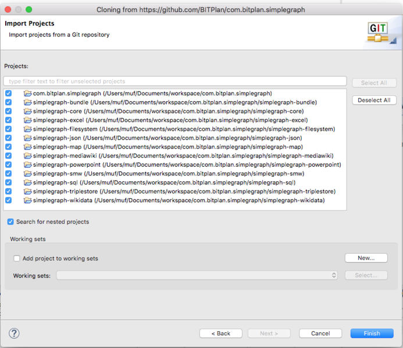
Task: Click the simplegraph-sql project folder icon
Action: (27, 182)
